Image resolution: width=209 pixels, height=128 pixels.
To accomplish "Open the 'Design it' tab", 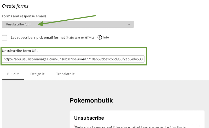I will pyautogui.click(x=37, y=74).
